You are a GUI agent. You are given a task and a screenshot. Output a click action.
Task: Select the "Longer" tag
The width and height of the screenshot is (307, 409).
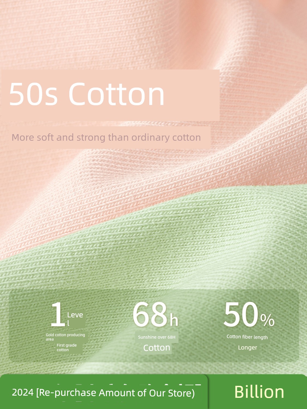coord(248,348)
